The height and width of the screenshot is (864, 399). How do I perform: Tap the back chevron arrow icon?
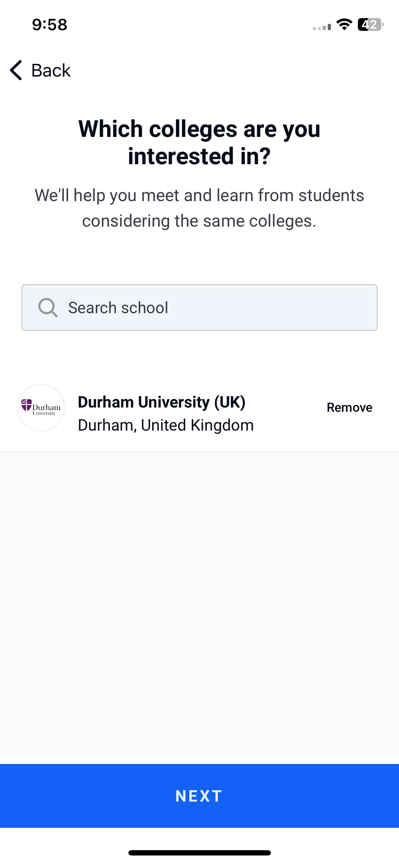coord(16,70)
